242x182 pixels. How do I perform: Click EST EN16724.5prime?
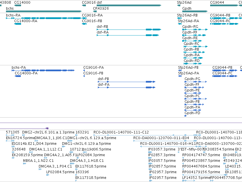click(10, 141)
